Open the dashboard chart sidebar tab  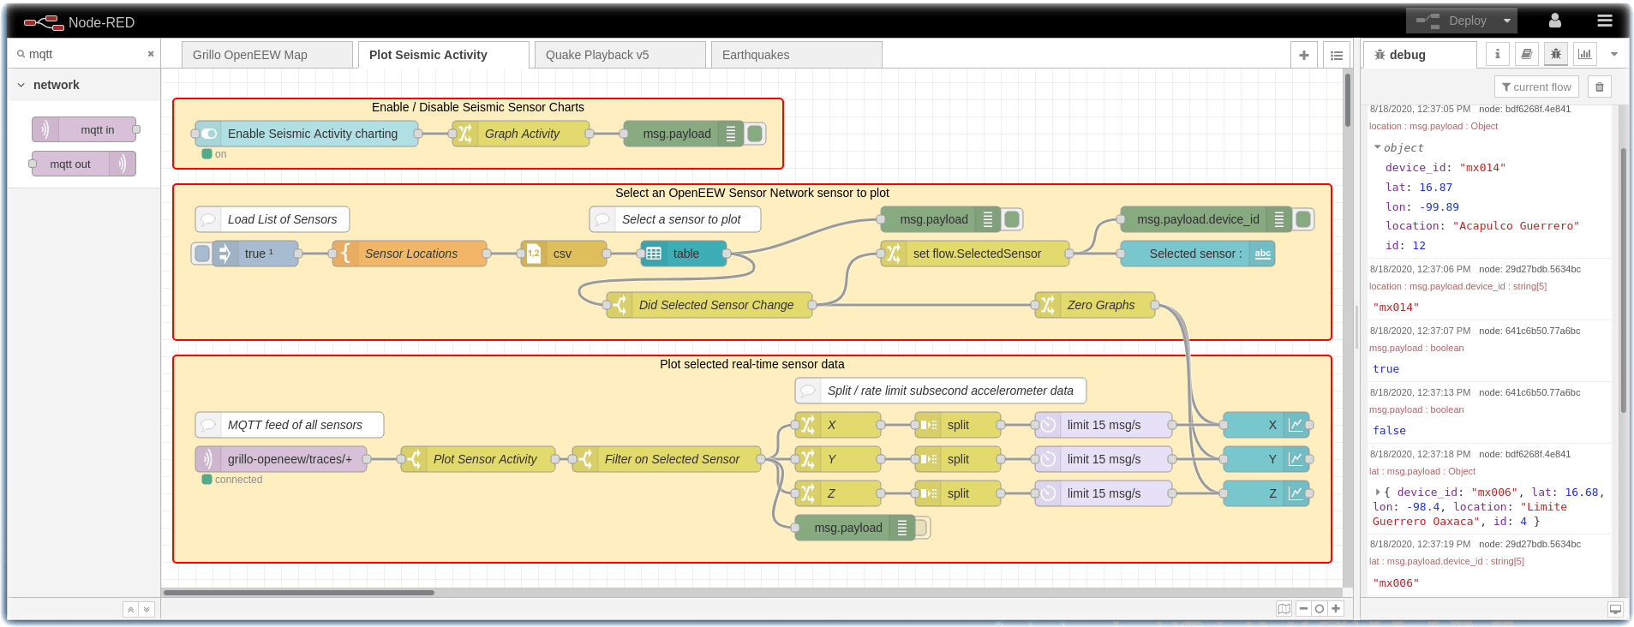(x=1584, y=54)
